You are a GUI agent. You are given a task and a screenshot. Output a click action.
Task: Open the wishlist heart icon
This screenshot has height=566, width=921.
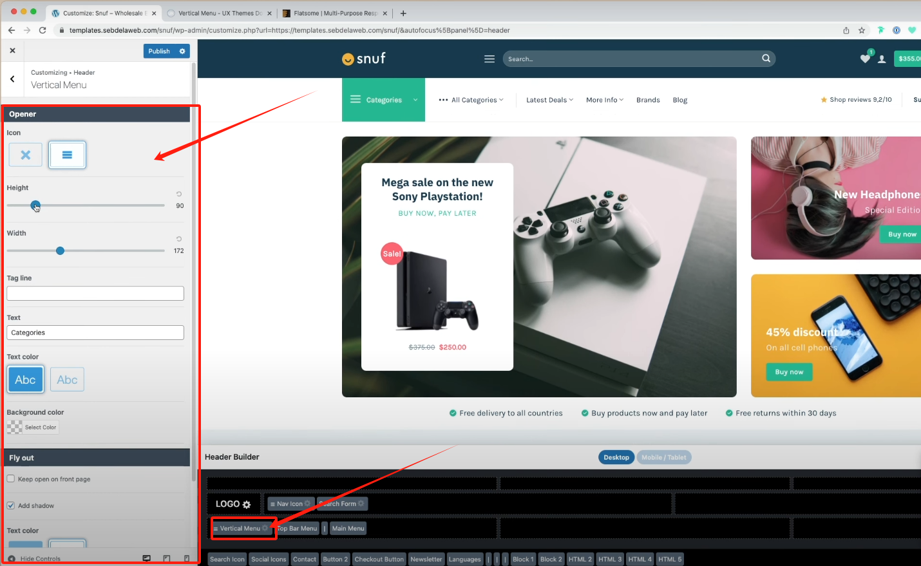865,59
